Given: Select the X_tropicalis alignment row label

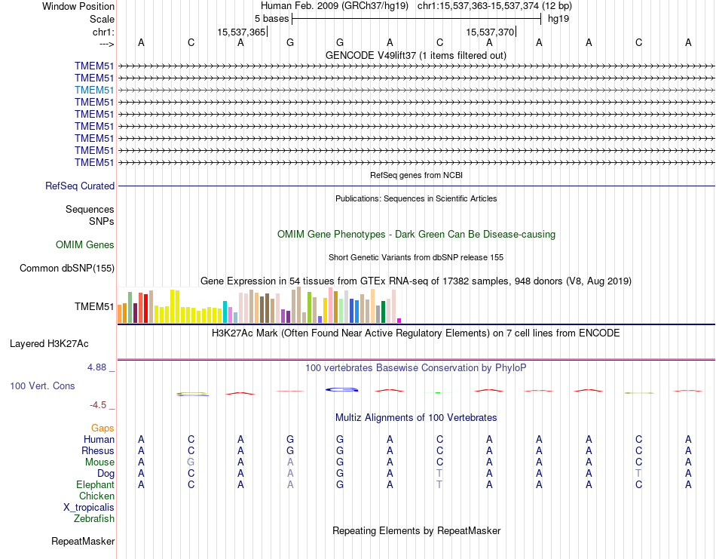Looking at the screenshot, I should point(89,508).
